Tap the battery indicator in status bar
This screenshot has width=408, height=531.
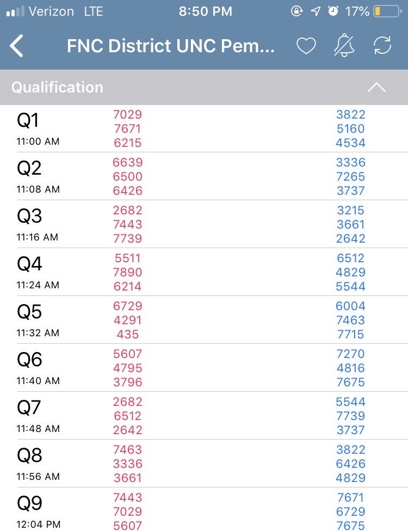[x=387, y=11]
